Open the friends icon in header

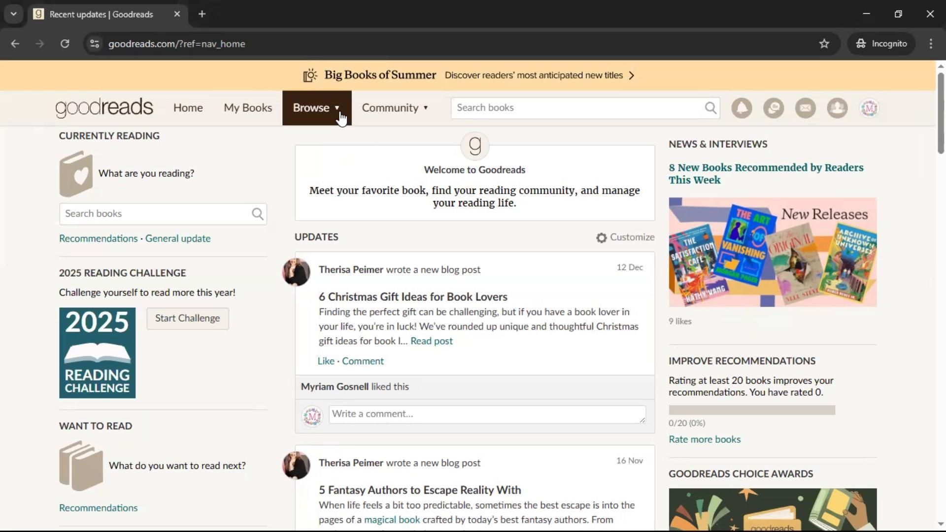tap(837, 108)
